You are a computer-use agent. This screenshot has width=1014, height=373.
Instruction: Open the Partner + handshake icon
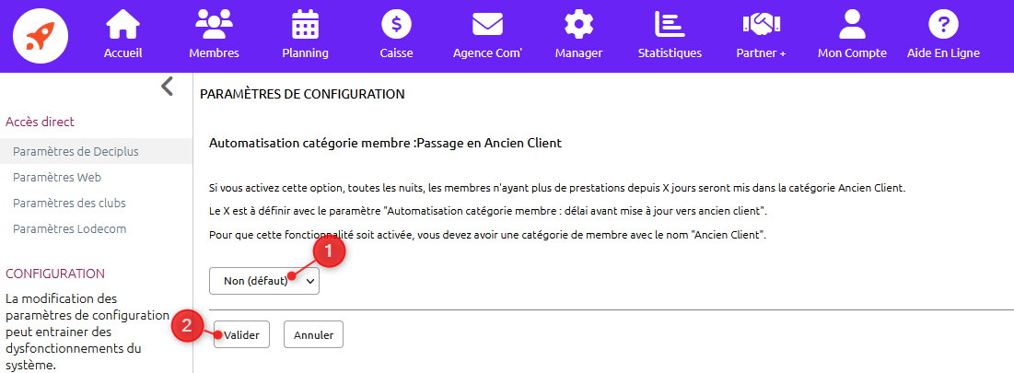point(761,25)
